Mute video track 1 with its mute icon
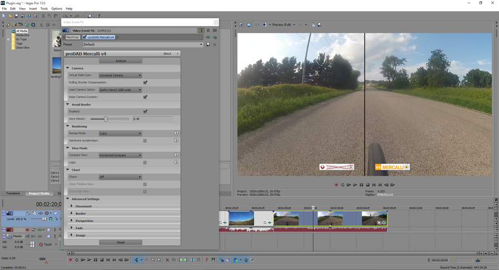The width and height of the screenshot is (499, 270). 55,213
